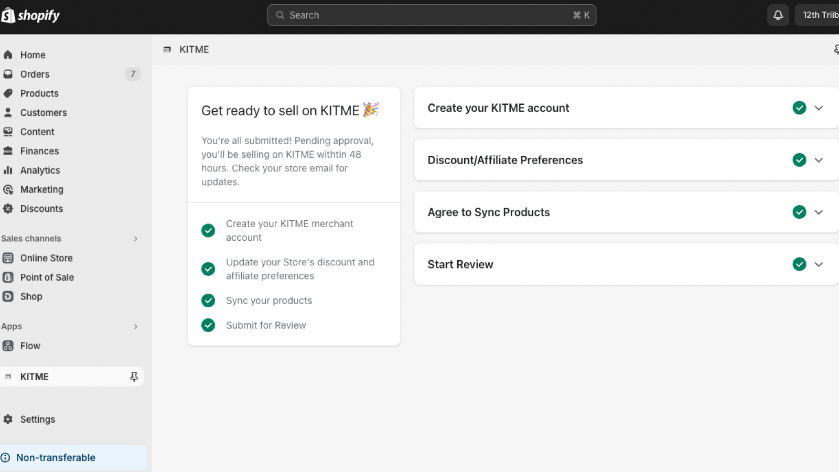Viewport: 839px width, 472px height.
Task: Click the ⌘ K shortcut hint
Action: pyautogui.click(x=581, y=15)
